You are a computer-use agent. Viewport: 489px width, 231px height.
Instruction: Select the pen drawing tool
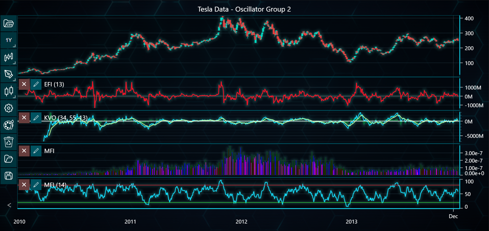tap(8, 74)
